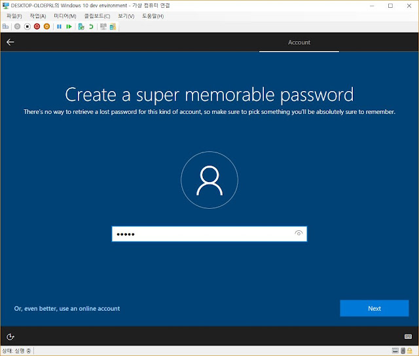Click the lock icon in the status bar
The image size is (419, 356).
point(409,351)
